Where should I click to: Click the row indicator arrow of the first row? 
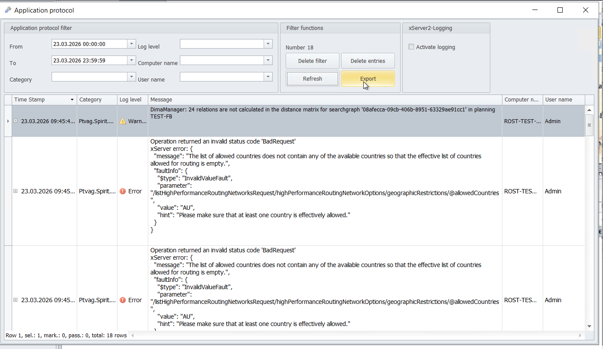click(x=8, y=121)
